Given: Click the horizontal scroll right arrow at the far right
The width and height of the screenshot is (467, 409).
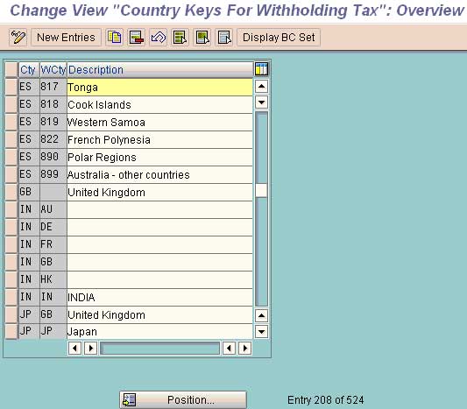Looking at the screenshot, I should click(245, 348).
